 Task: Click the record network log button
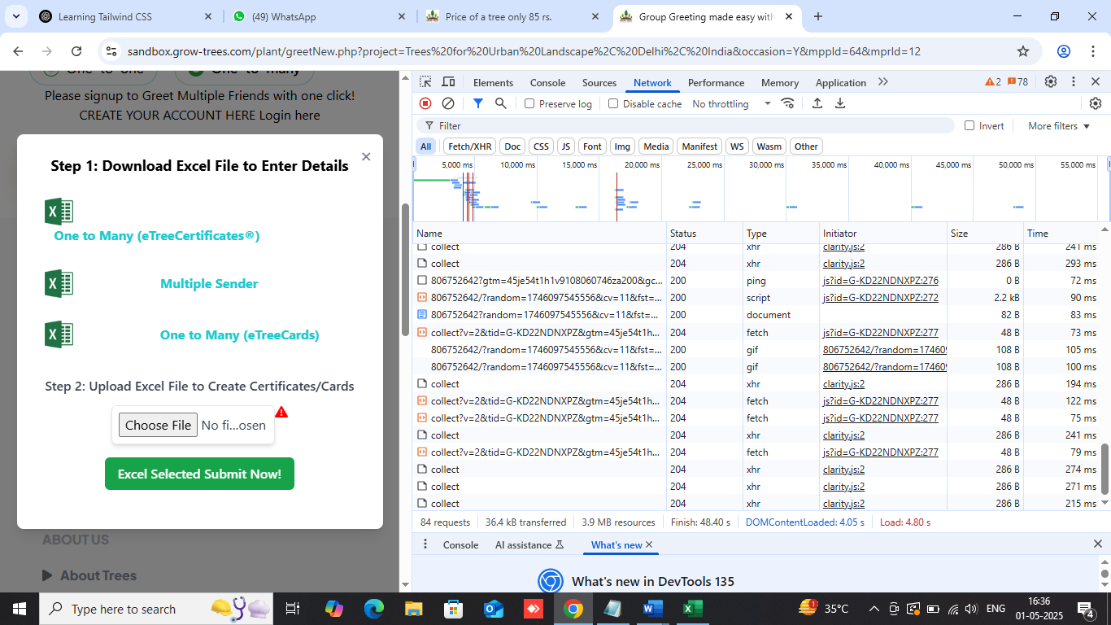click(x=425, y=103)
